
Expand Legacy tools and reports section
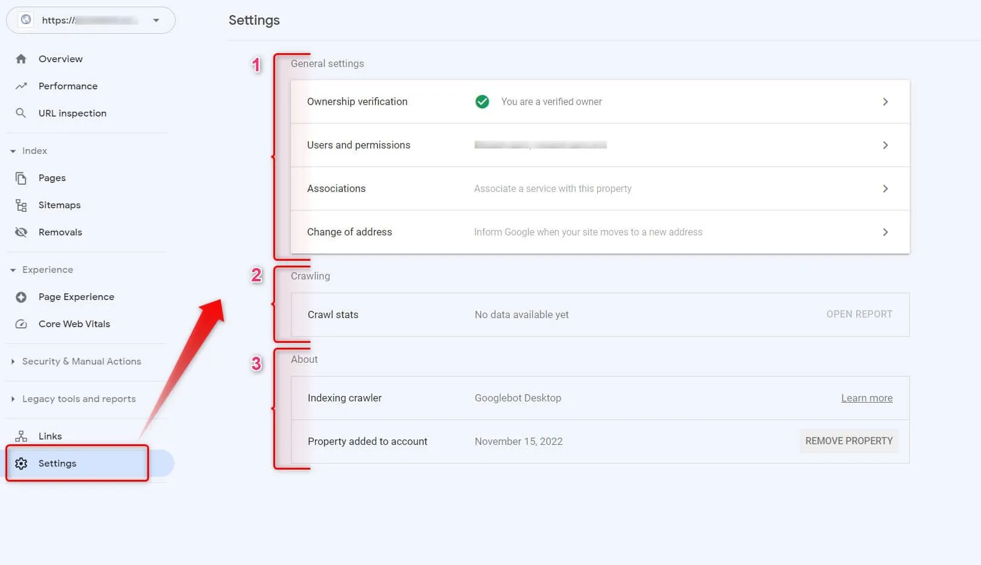click(13, 399)
